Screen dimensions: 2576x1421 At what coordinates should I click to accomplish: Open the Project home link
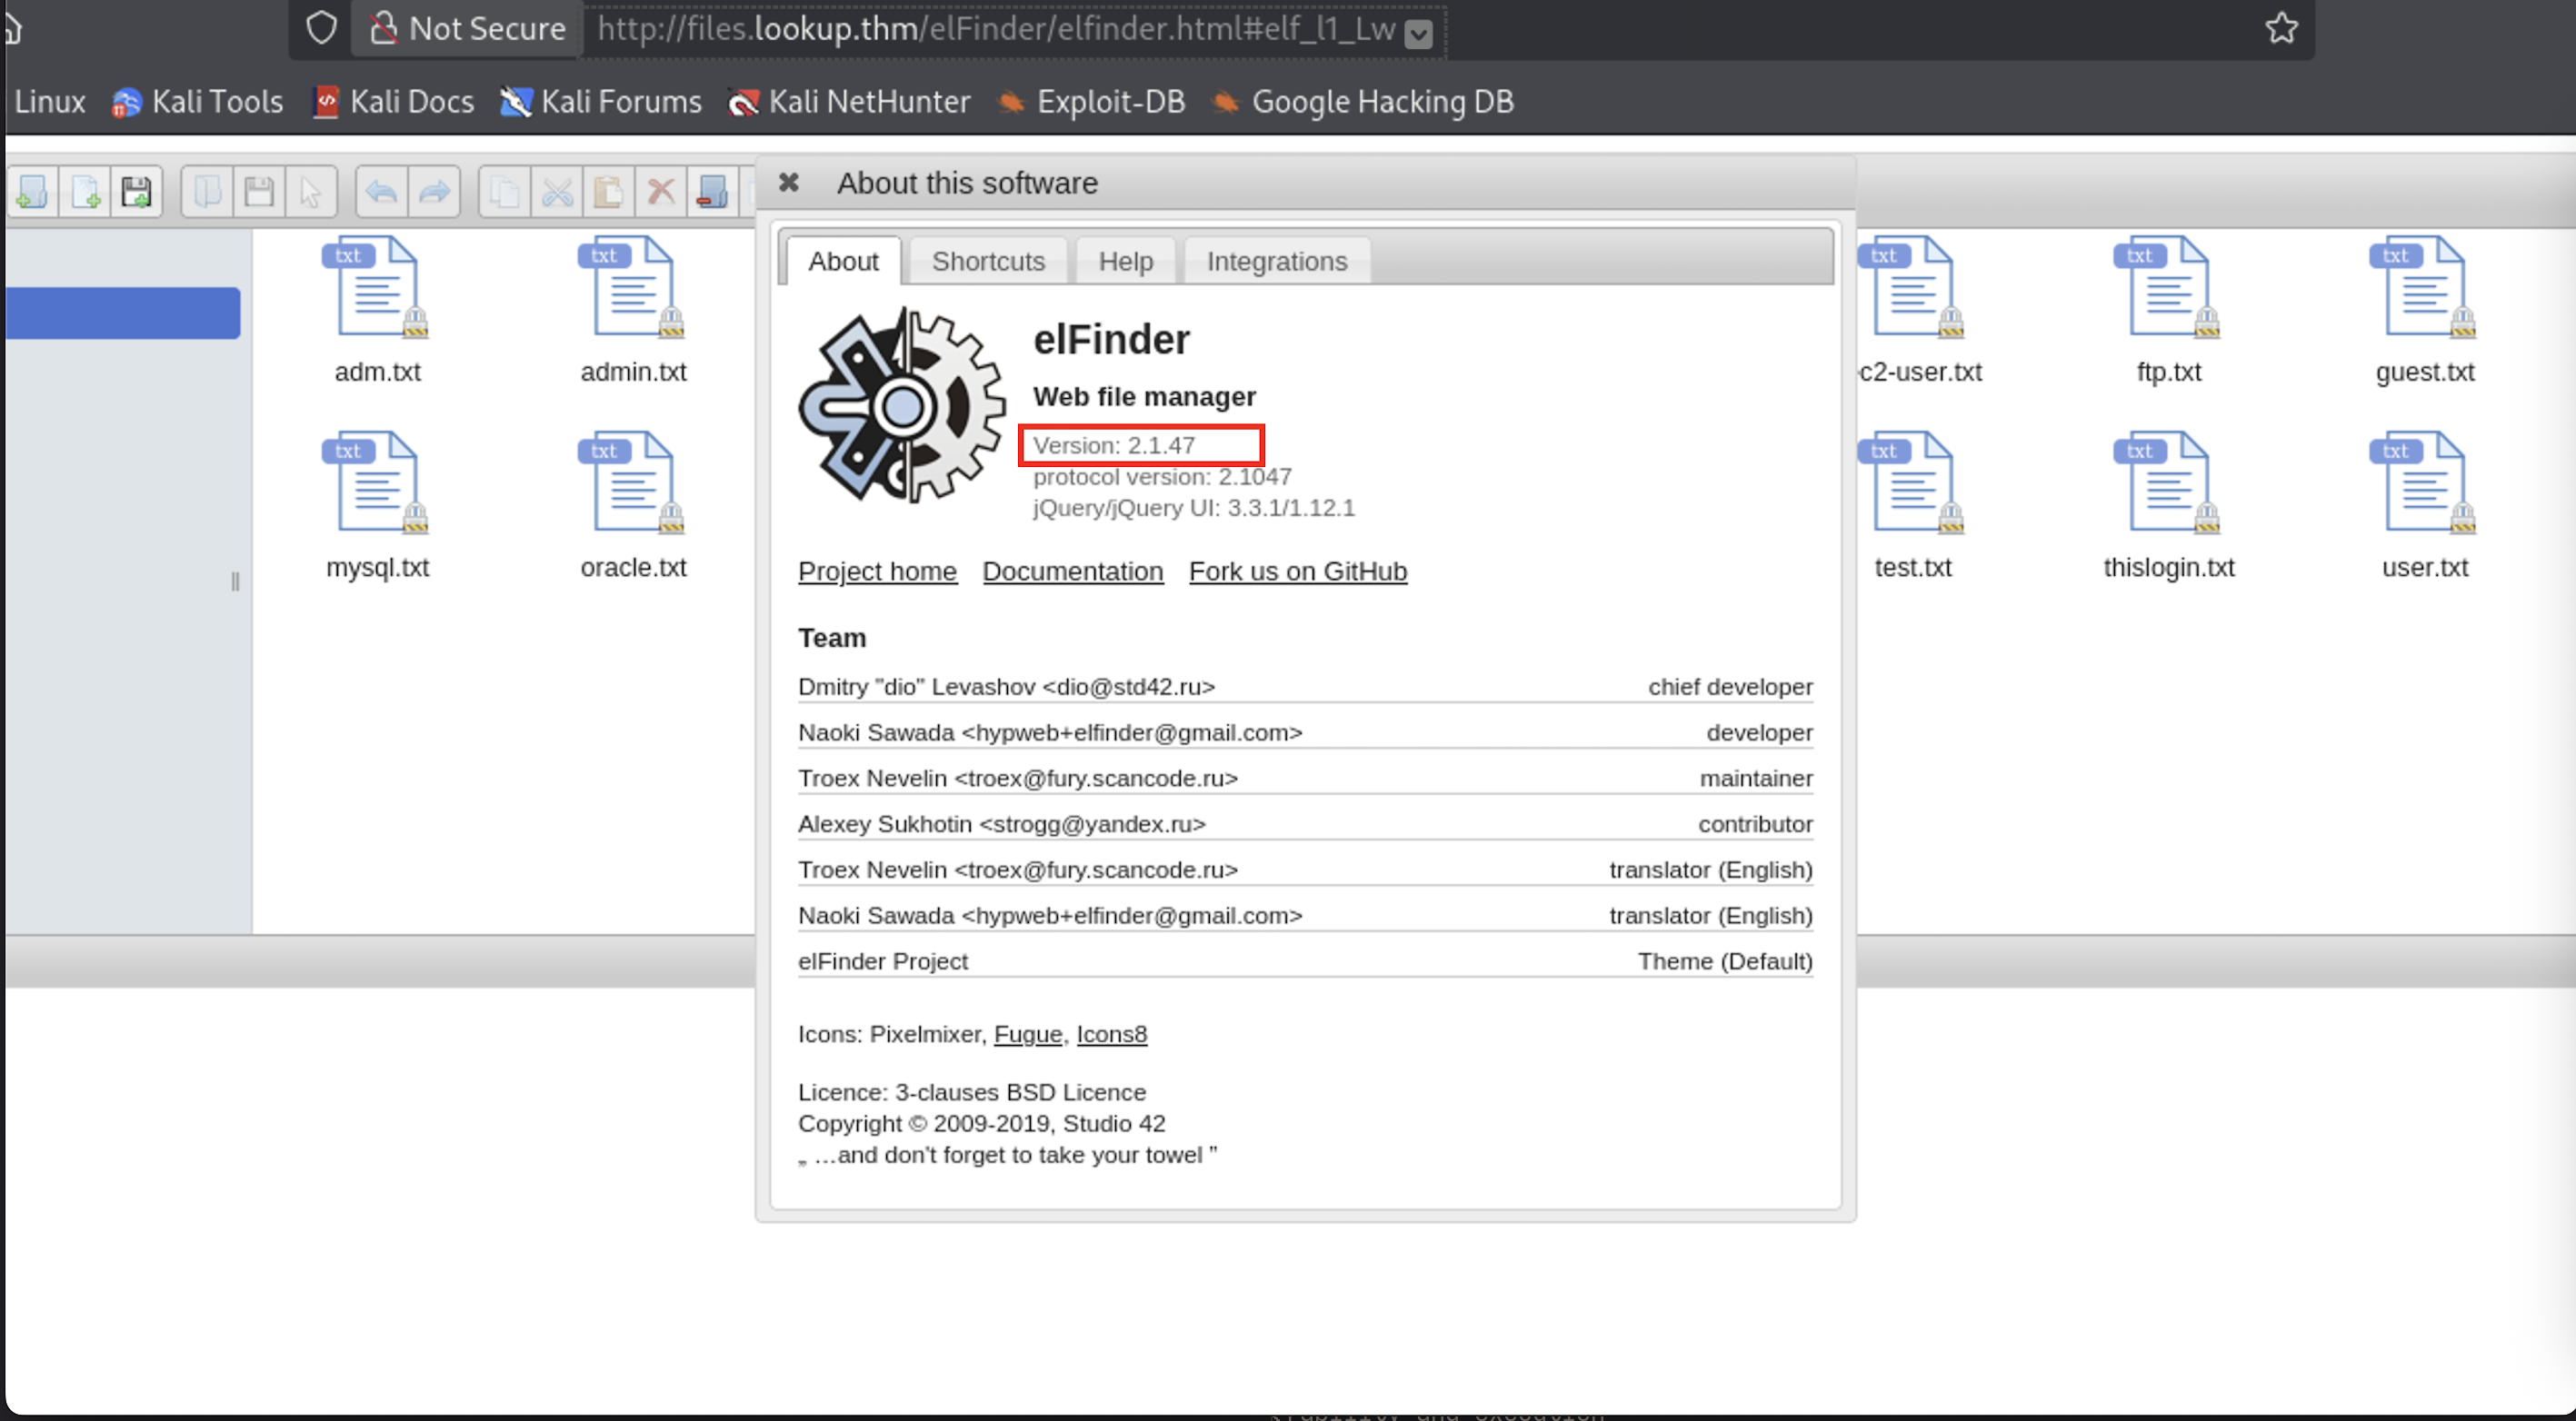pyautogui.click(x=877, y=571)
